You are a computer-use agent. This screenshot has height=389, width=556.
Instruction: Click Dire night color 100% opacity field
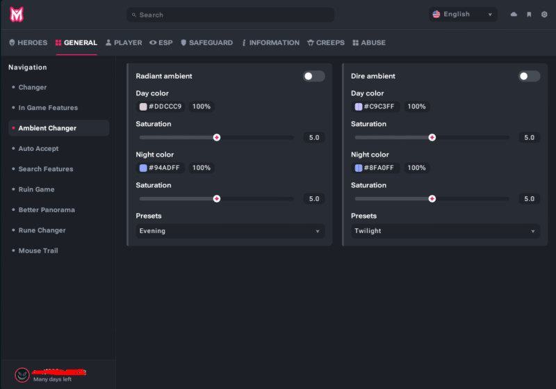pyautogui.click(x=416, y=168)
